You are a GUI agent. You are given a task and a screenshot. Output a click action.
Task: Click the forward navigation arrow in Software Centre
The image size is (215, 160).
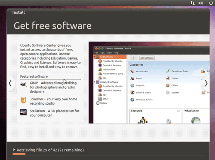[x=136, y=58]
